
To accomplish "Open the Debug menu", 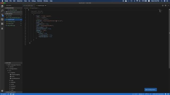I will tap(33, 1).
